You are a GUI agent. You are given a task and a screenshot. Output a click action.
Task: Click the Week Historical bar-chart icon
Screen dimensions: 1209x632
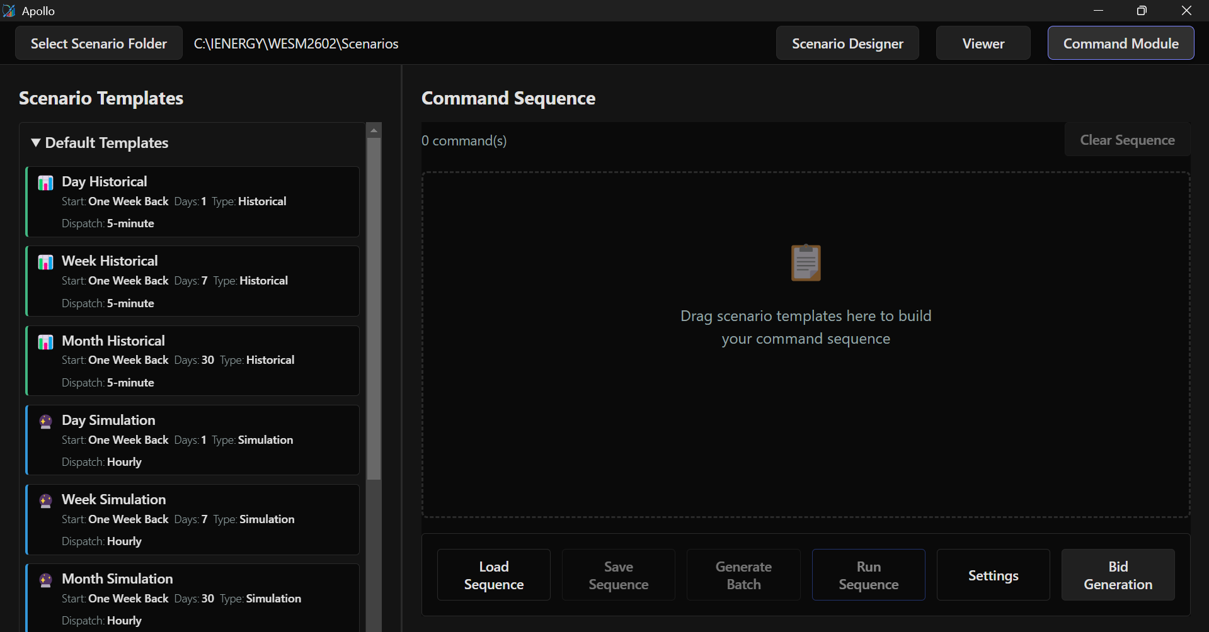click(45, 262)
